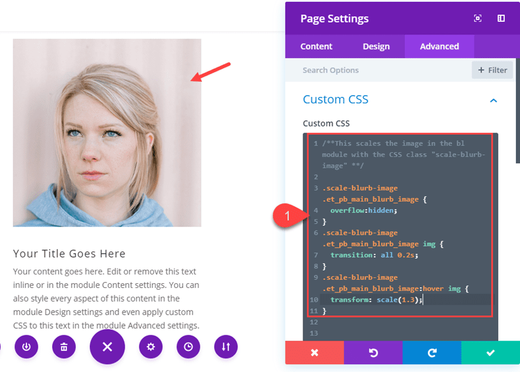Image resolution: width=520 pixels, height=372 pixels.
Task: Switch to the Content tab
Action: [x=316, y=46]
